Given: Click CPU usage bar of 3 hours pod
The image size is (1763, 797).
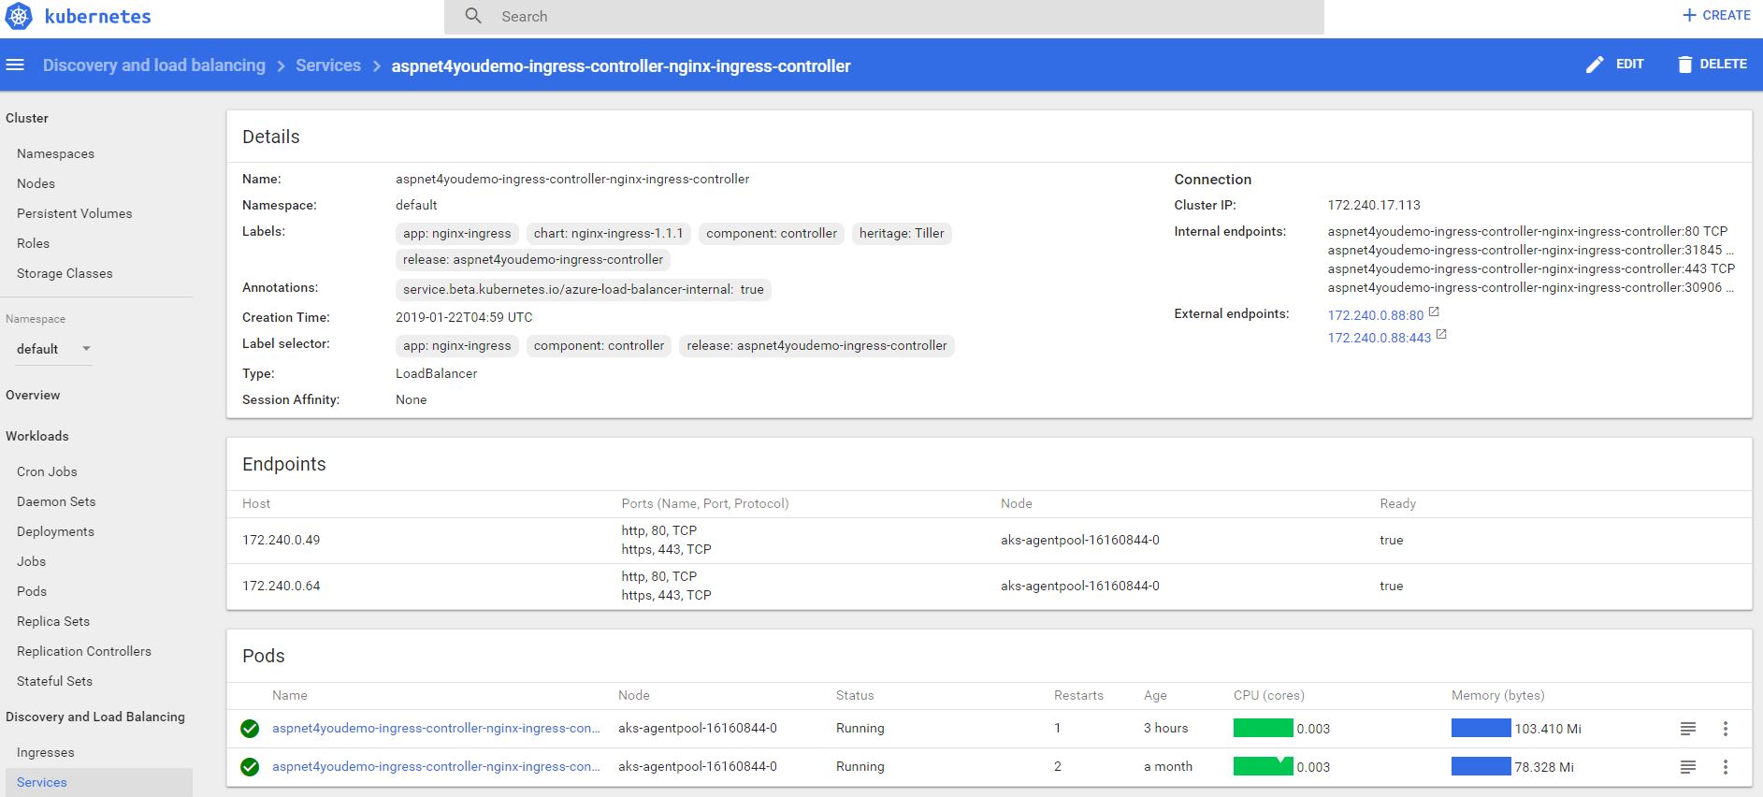Looking at the screenshot, I should point(1264,728).
